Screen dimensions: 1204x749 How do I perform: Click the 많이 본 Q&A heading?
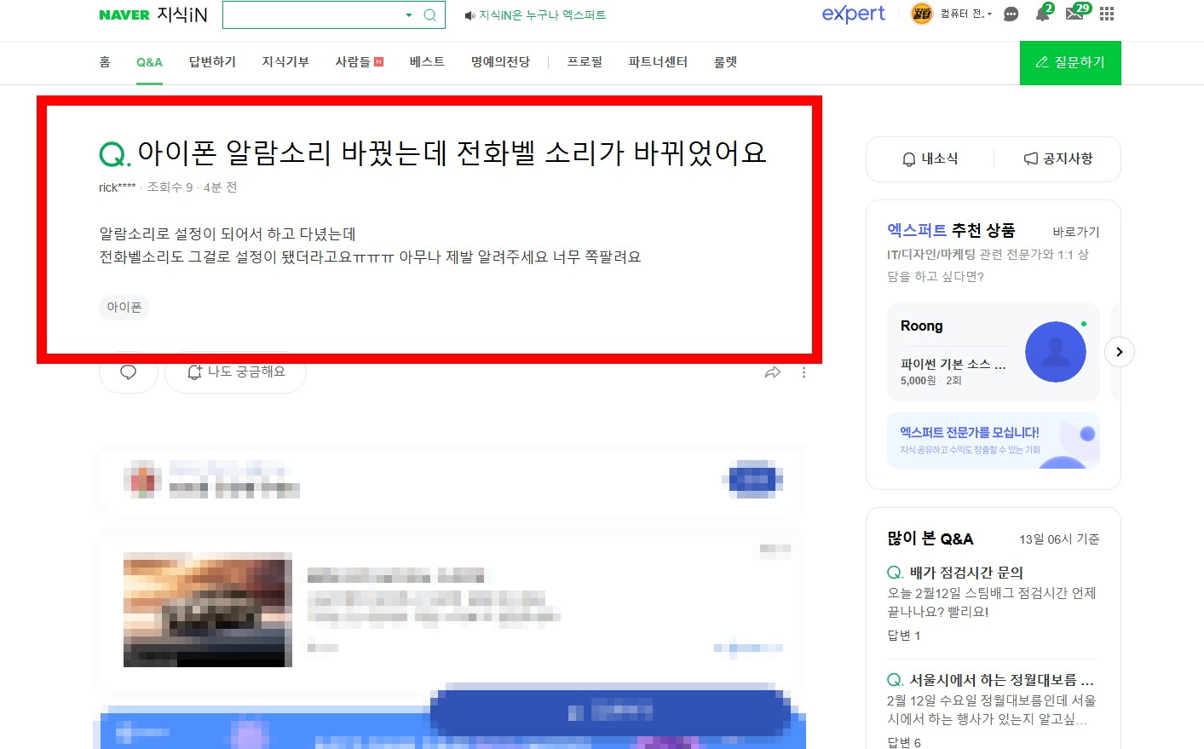[930, 539]
